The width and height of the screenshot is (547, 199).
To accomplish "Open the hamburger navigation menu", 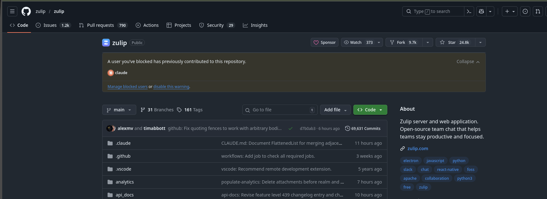I will click(x=12, y=11).
